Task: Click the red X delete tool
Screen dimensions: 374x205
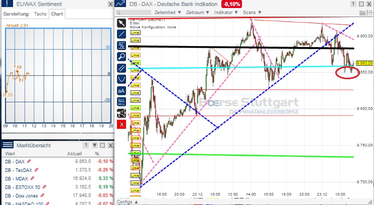Action: pos(121,124)
